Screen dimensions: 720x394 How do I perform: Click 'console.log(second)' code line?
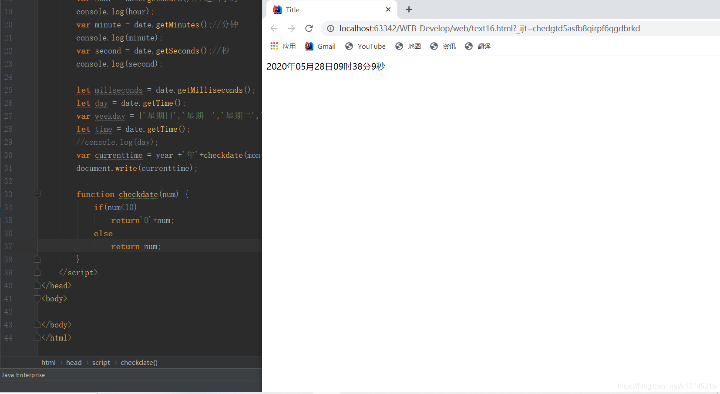[119, 64]
